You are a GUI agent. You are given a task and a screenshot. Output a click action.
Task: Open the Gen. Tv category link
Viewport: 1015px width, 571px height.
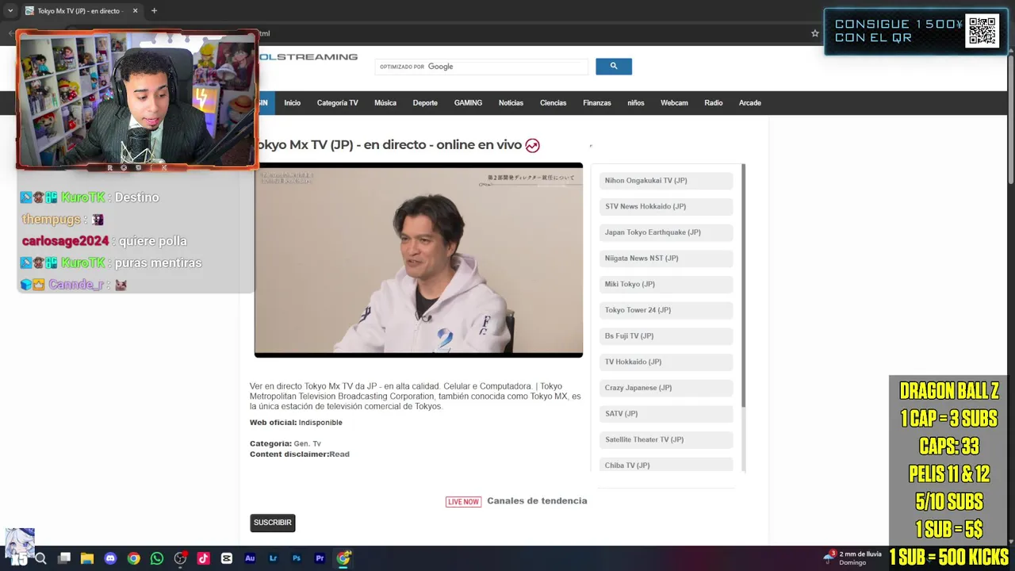coord(308,444)
